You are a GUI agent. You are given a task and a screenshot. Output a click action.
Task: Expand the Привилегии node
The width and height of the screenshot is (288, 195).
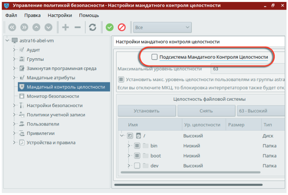(x=14, y=133)
